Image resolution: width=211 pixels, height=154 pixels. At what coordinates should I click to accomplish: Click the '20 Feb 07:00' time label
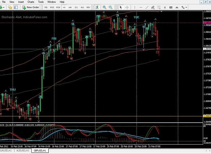[x=113, y=146]
